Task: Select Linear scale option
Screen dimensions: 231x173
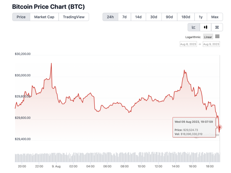Action: tap(208, 37)
